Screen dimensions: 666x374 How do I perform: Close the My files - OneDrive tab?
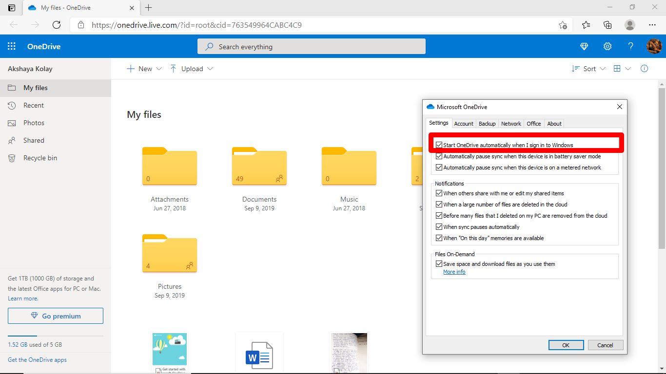[132, 8]
